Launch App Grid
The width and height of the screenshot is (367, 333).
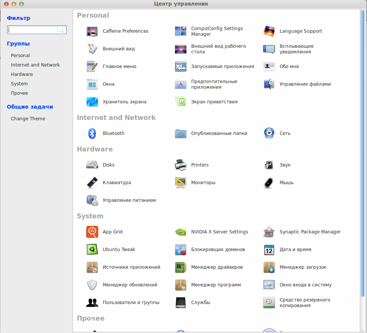point(92,232)
